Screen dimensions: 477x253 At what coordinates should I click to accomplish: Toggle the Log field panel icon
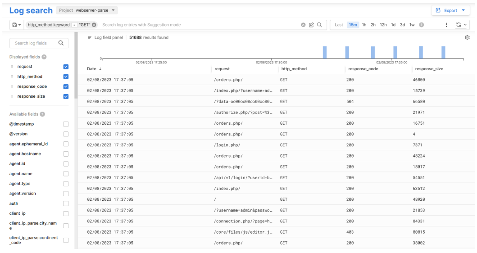click(x=90, y=37)
